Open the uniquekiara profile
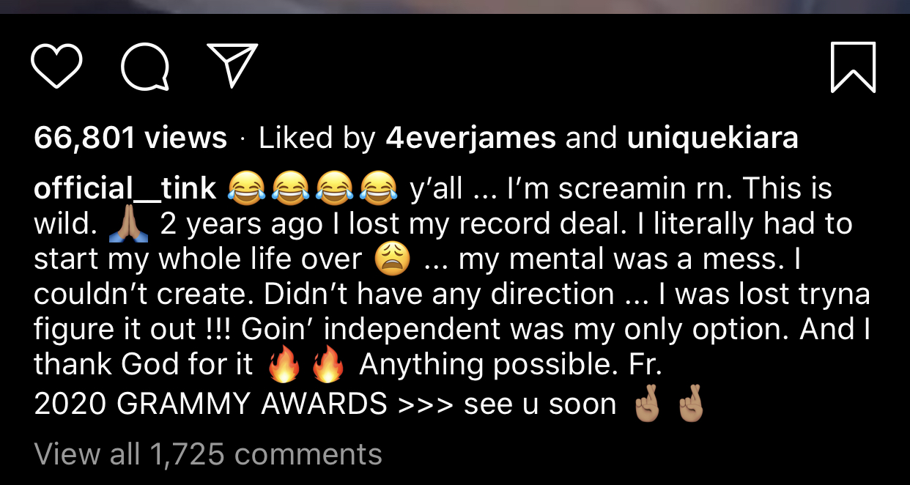The height and width of the screenshot is (485, 910). point(712,138)
